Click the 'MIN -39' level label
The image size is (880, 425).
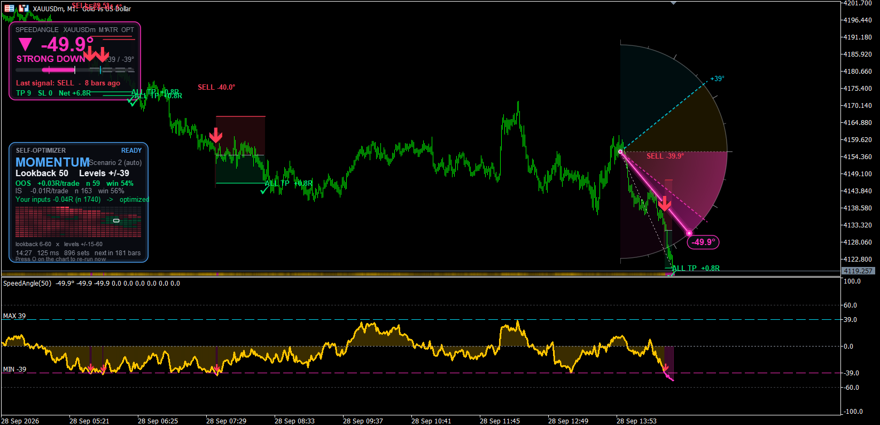tap(14, 369)
